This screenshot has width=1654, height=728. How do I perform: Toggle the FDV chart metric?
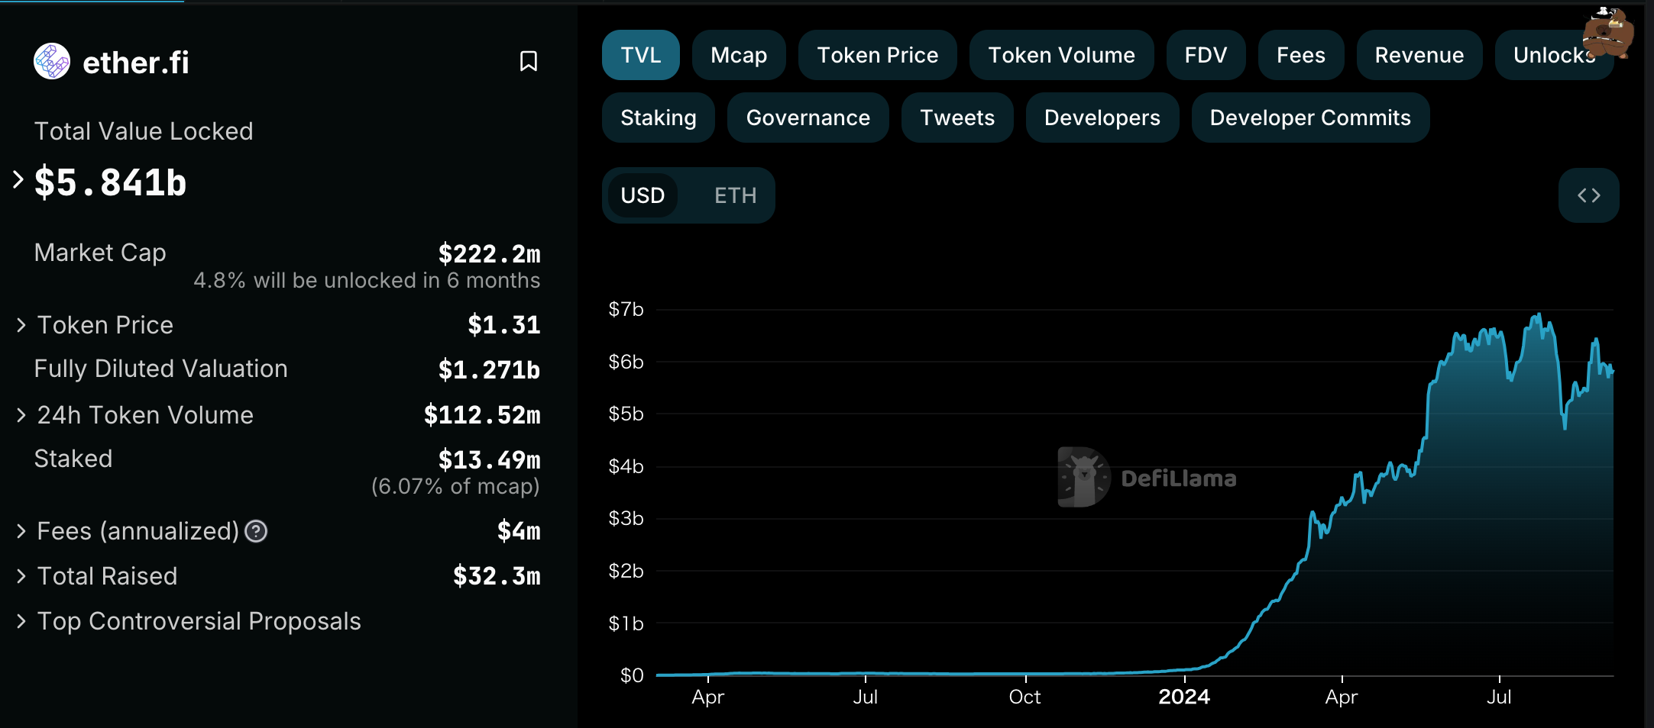tap(1206, 55)
